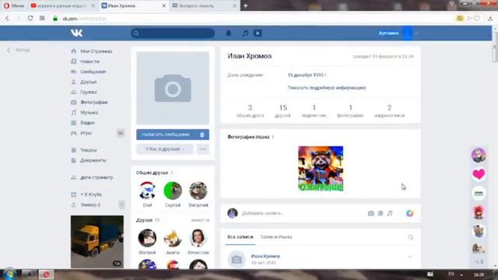Click Показать подробную информацию link
The height and width of the screenshot is (280, 498).
pyautogui.click(x=327, y=88)
